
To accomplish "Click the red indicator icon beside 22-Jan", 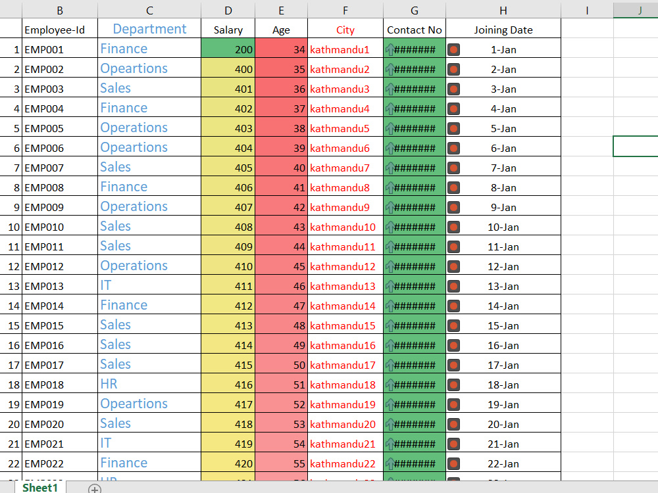I will [x=453, y=463].
